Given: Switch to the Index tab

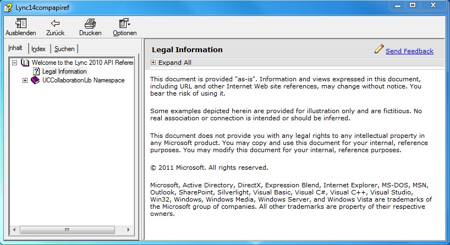Looking at the screenshot, I should tap(39, 49).
